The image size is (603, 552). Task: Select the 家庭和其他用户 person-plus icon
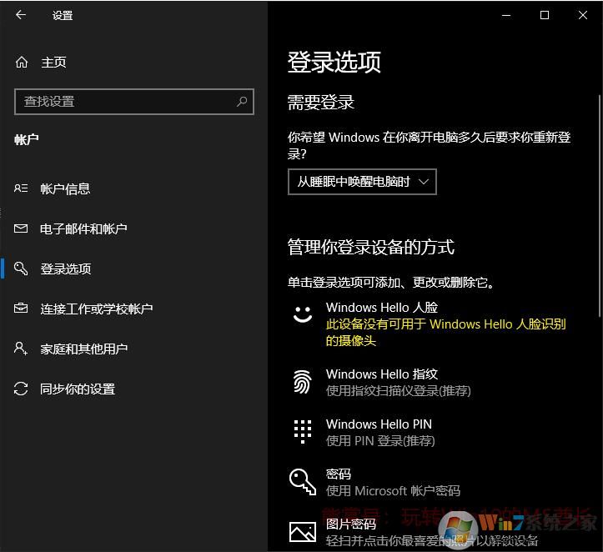pyautogui.click(x=21, y=349)
